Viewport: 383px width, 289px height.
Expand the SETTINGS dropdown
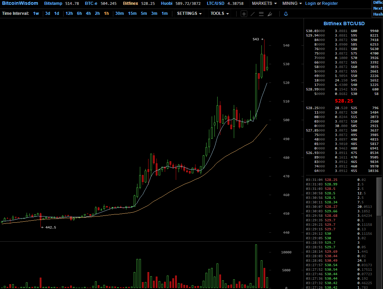189,13
